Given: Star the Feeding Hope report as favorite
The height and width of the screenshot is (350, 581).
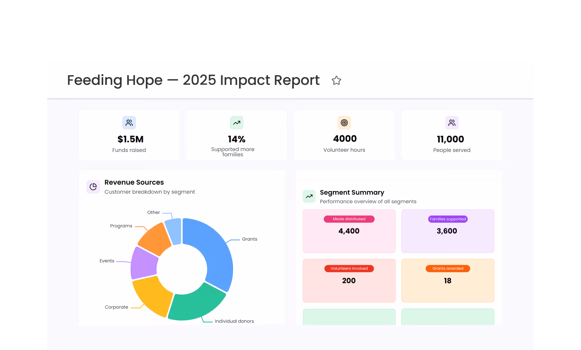Looking at the screenshot, I should pyautogui.click(x=336, y=81).
